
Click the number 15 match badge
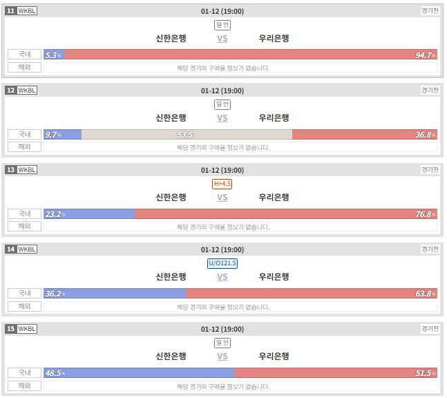[x=10, y=329]
